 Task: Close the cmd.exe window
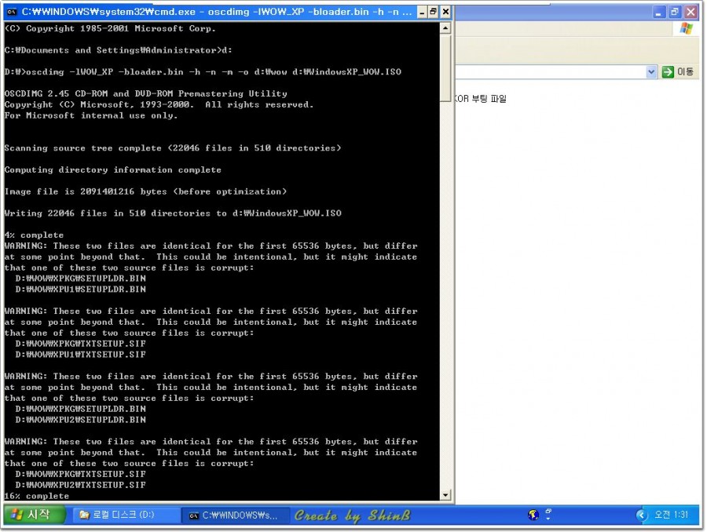[x=445, y=12]
